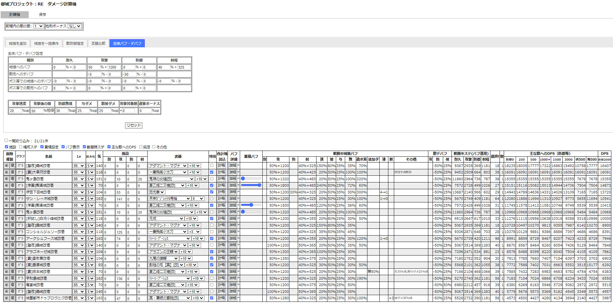Image resolution: width=613 pixels, height=307 pixels.
Task: Open the 保存 tab
Action: (x=43, y=14)
